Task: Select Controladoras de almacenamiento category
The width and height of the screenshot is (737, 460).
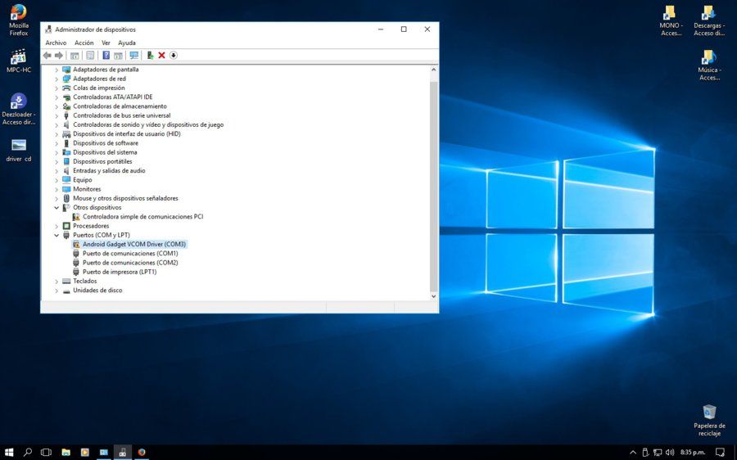Action: coord(120,106)
